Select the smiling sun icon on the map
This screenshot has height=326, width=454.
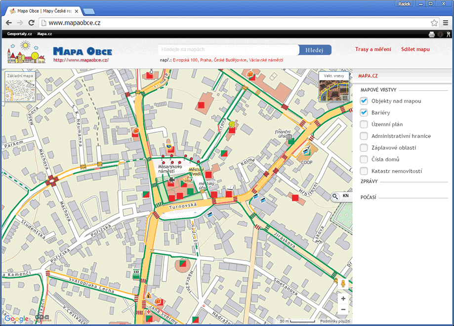click(232, 124)
